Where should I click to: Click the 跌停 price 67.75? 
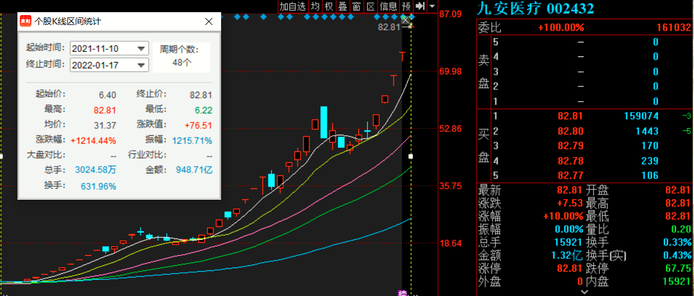pos(679,269)
